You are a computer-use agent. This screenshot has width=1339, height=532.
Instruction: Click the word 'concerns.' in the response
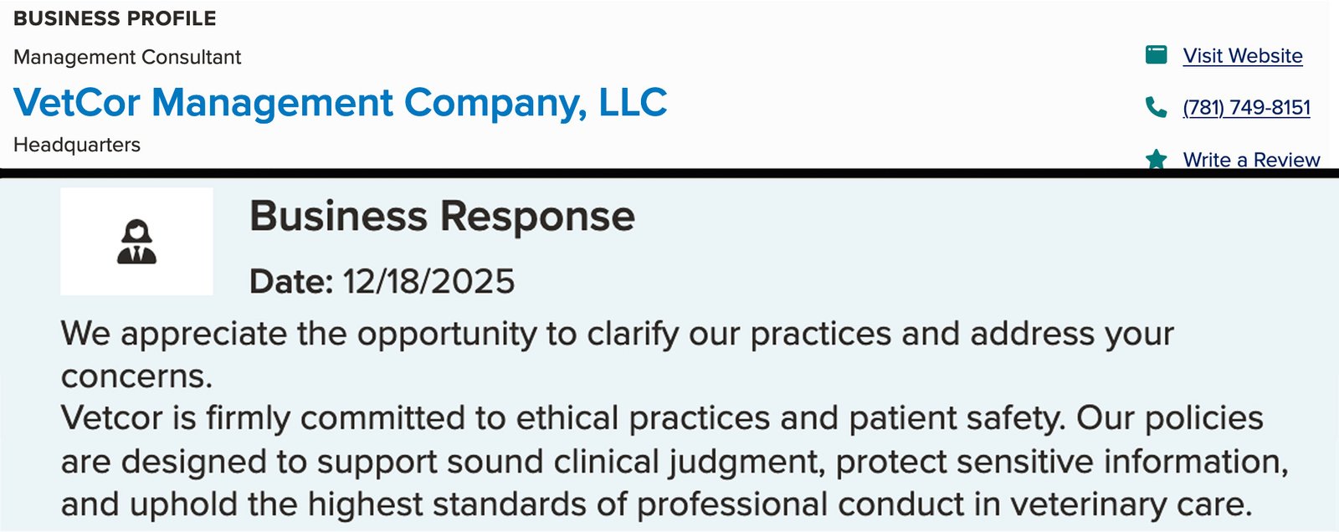point(136,376)
